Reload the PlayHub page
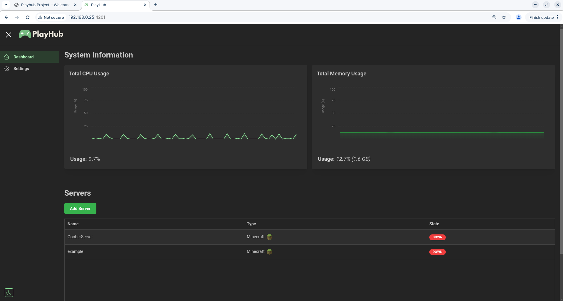The width and height of the screenshot is (563, 301). coord(28,17)
